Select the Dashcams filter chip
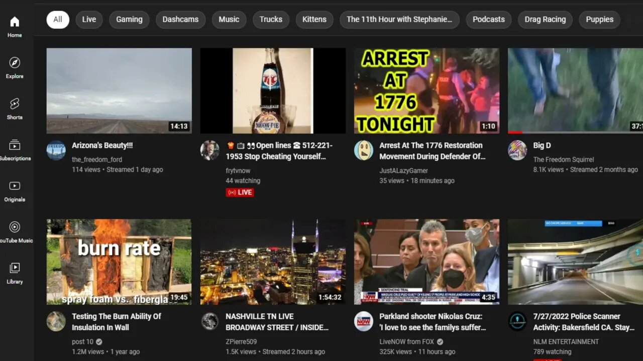Viewport: 643px width, 361px height. (x=180, y=20)
